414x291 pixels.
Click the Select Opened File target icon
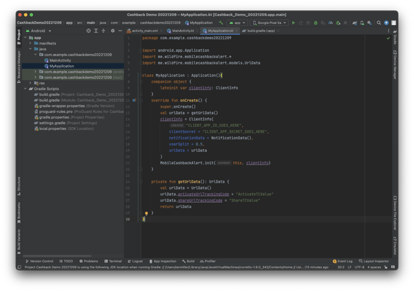pos(88,30)
